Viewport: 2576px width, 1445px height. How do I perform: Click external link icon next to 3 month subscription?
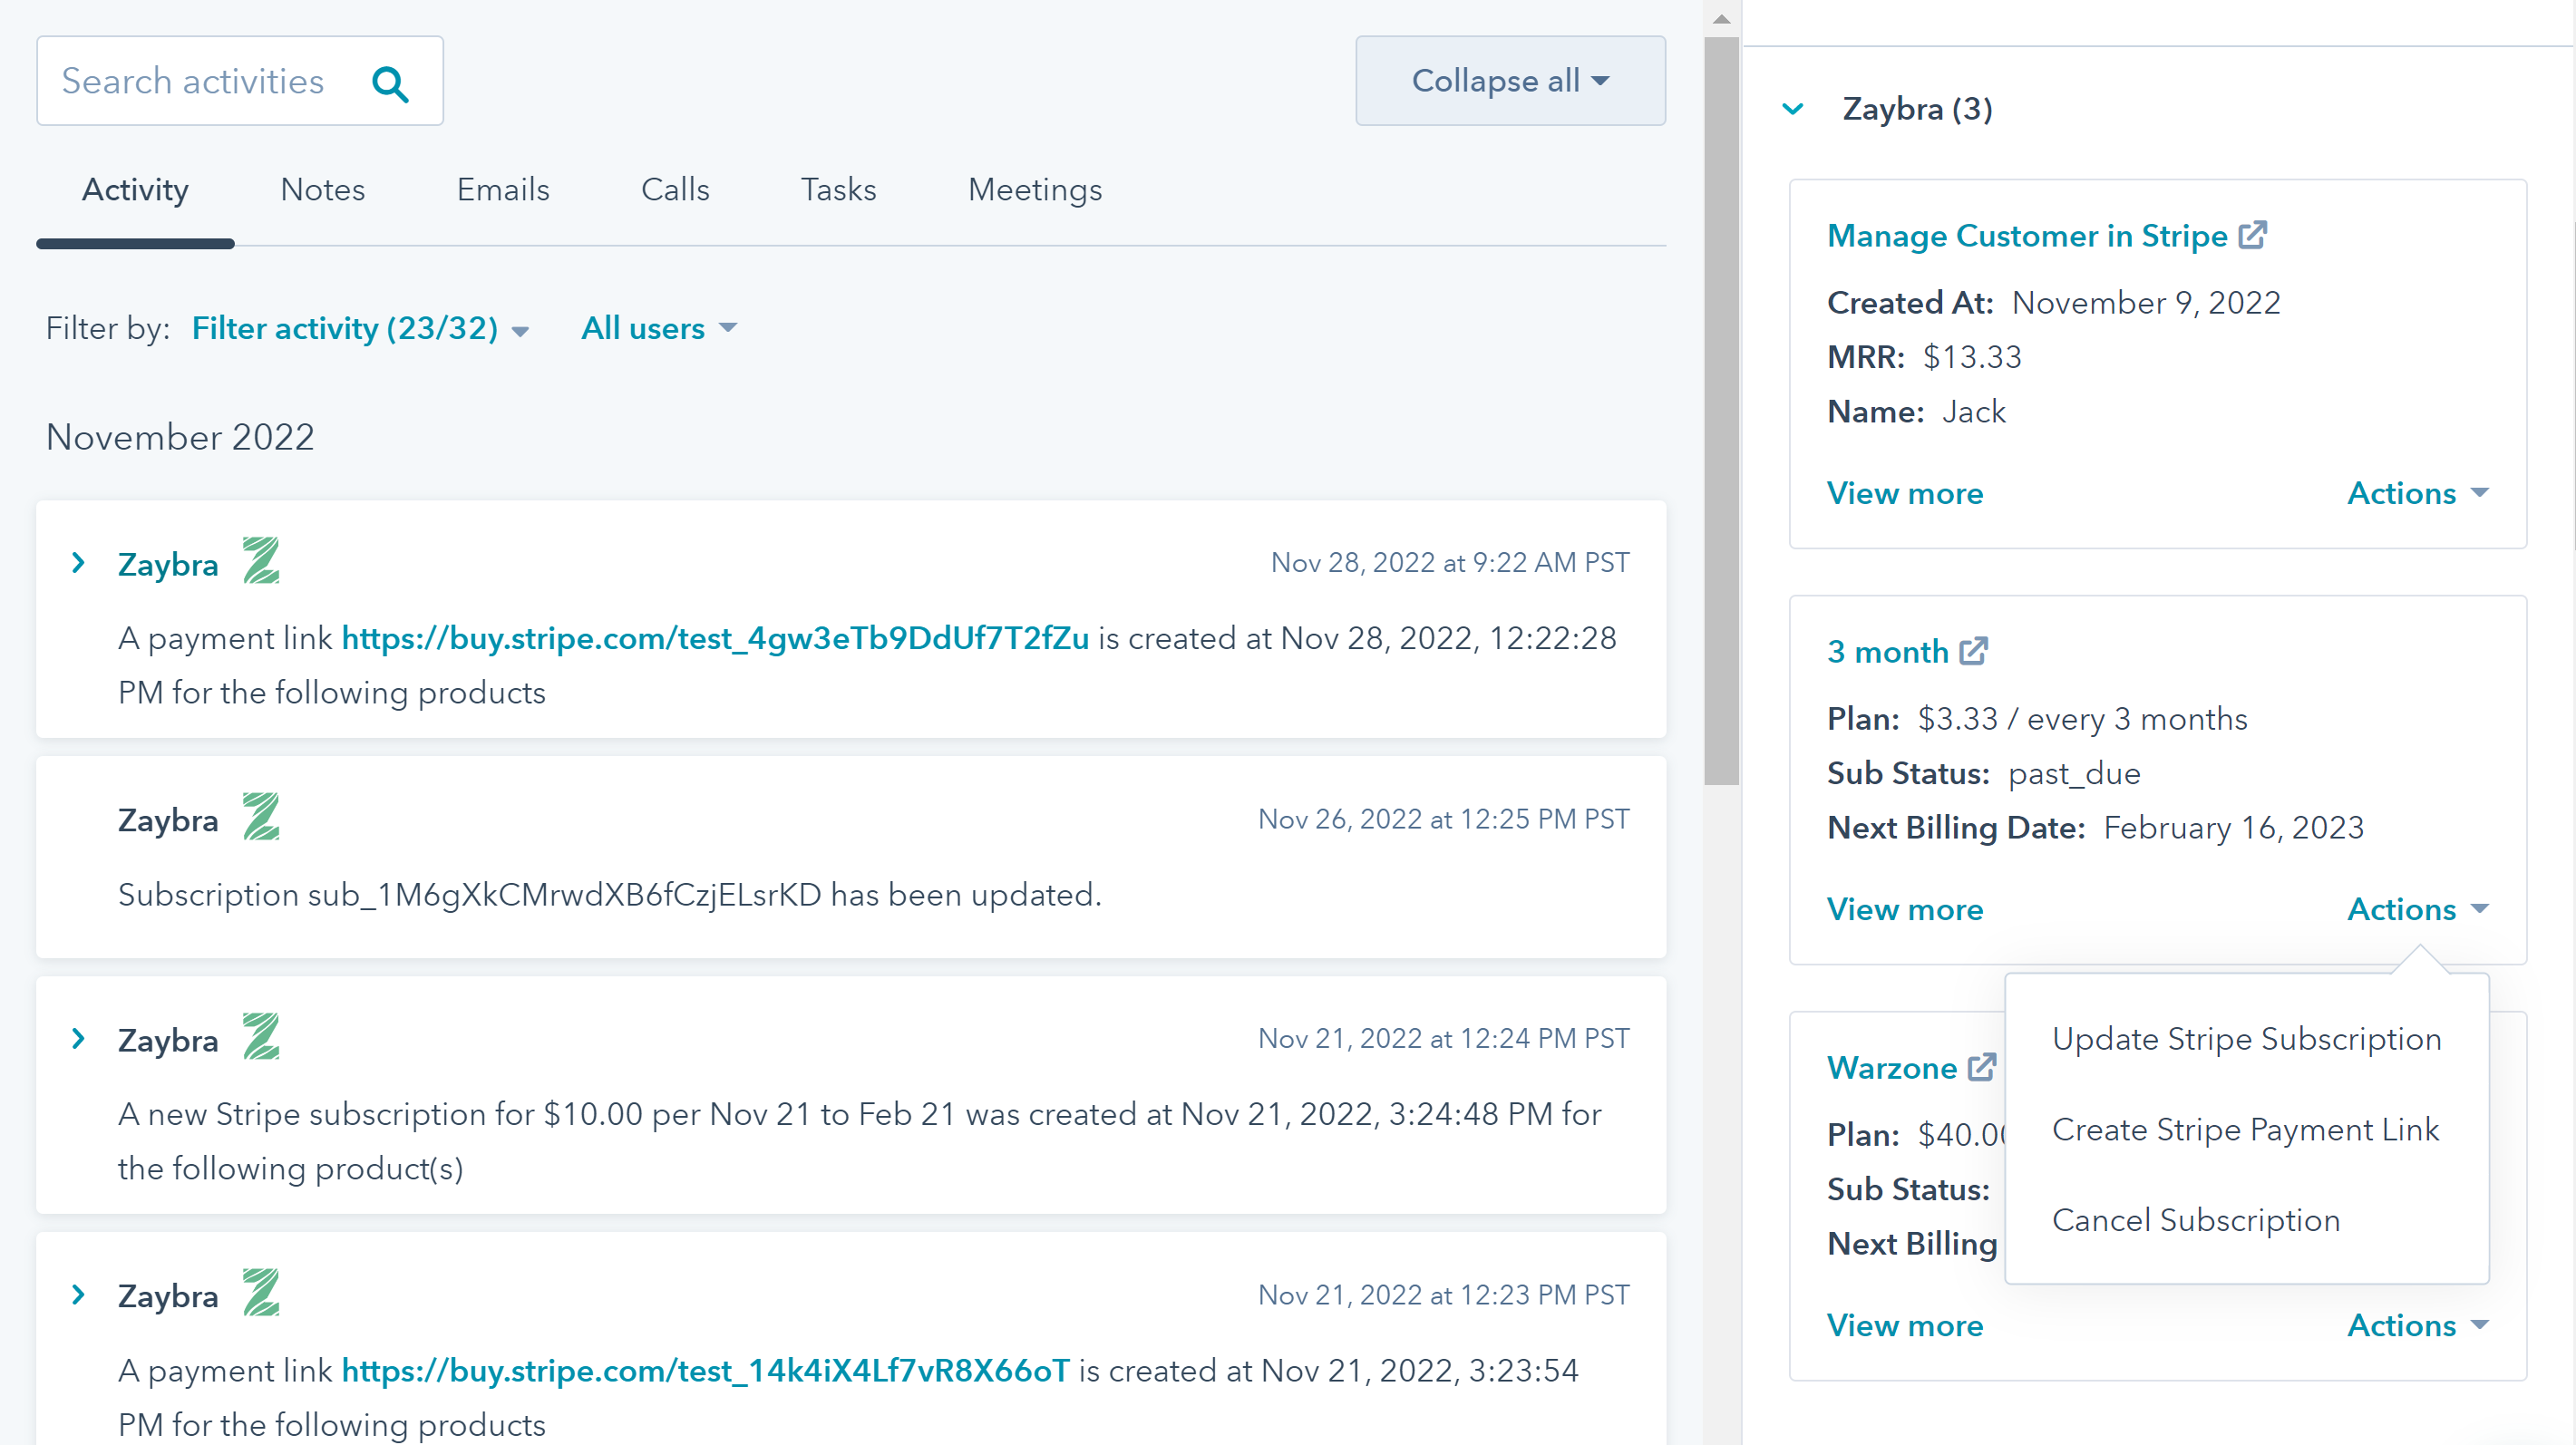pos(1973,650)
